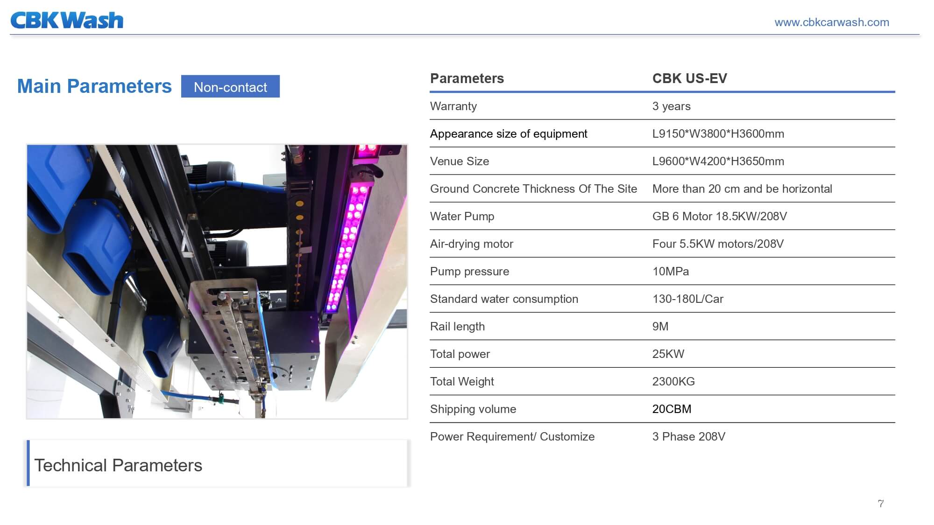Click the Water Pump label
Viewport: 934px width, 525px height.
click(462, 217)
